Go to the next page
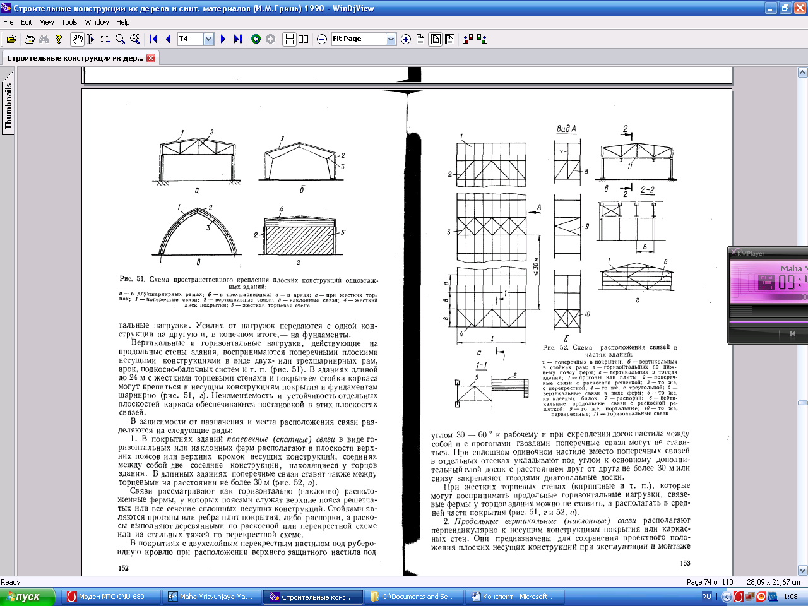 tap(223, 39)
